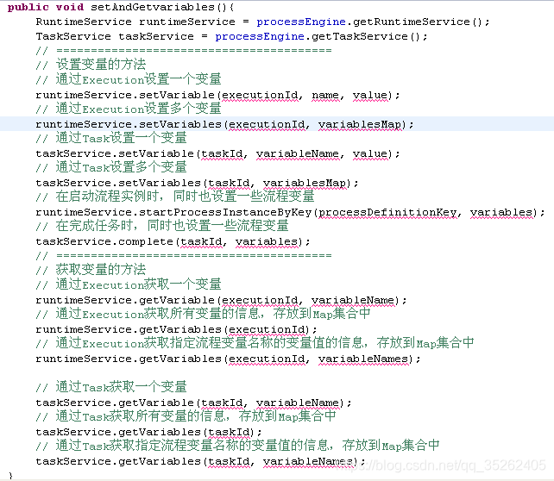Click variablesMap in taskService.setVariables call
This screenshot has width=554, height=481.
point(305,183)
